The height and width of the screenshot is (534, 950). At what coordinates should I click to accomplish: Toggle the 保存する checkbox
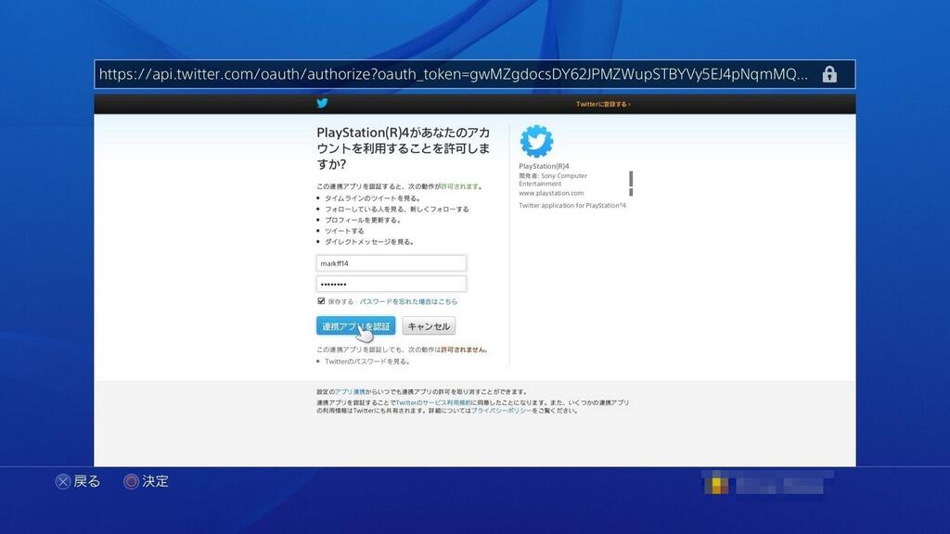click(322, 300)
